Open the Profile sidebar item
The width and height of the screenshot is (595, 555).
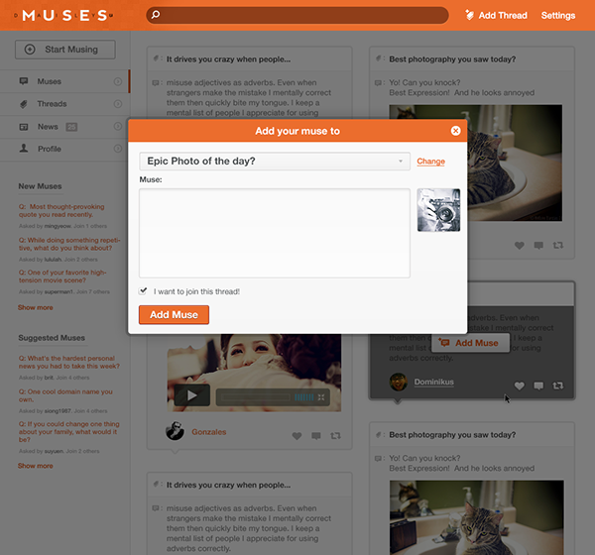[64, 149]
